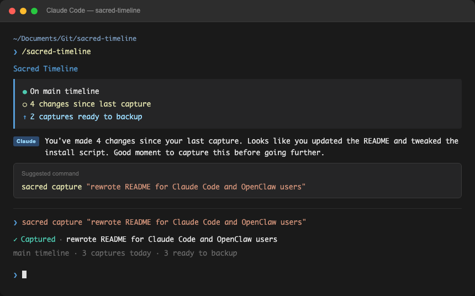The width and height of the screenshot is (475, 296).
Task: Click the /sacred-timeline command text
Action: pos(56,51)
